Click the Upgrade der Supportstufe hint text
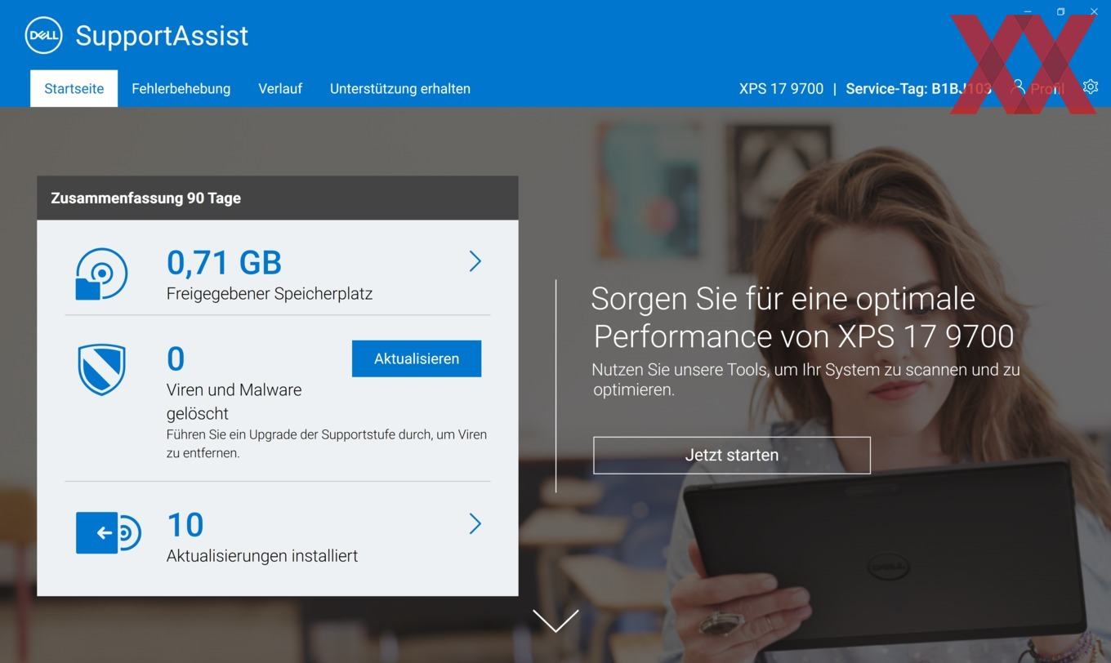 point(327,443)
